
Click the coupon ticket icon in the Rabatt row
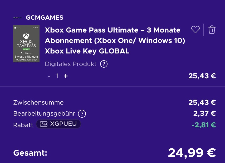point(44,124)
